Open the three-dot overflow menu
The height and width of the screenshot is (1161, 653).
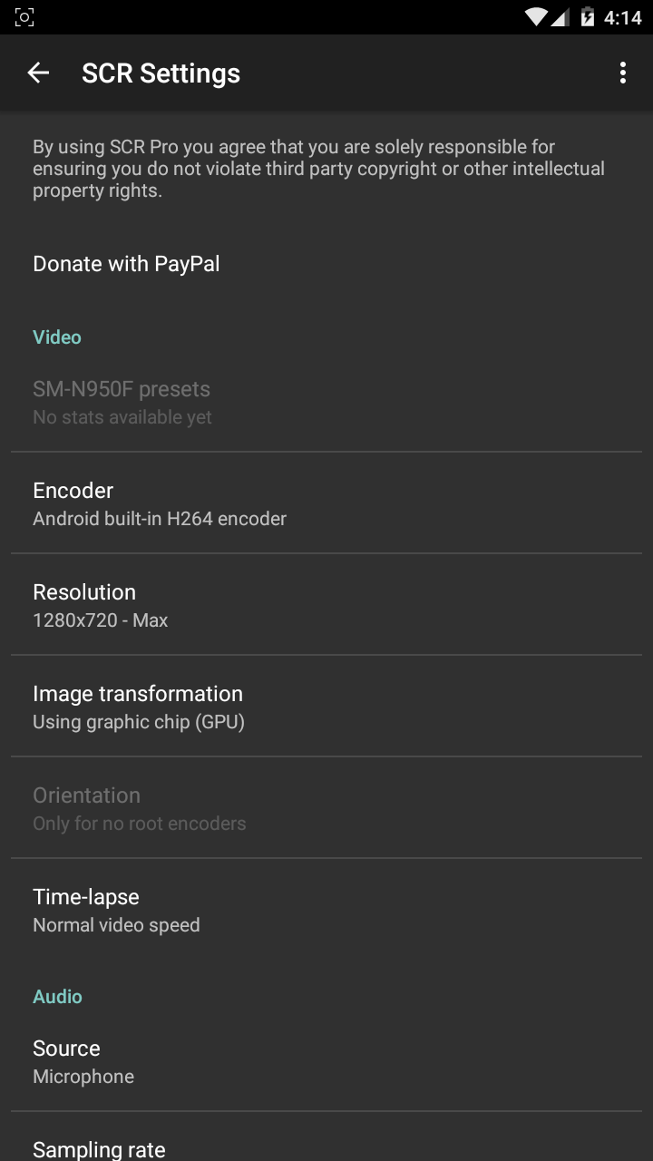pos(622,73)
